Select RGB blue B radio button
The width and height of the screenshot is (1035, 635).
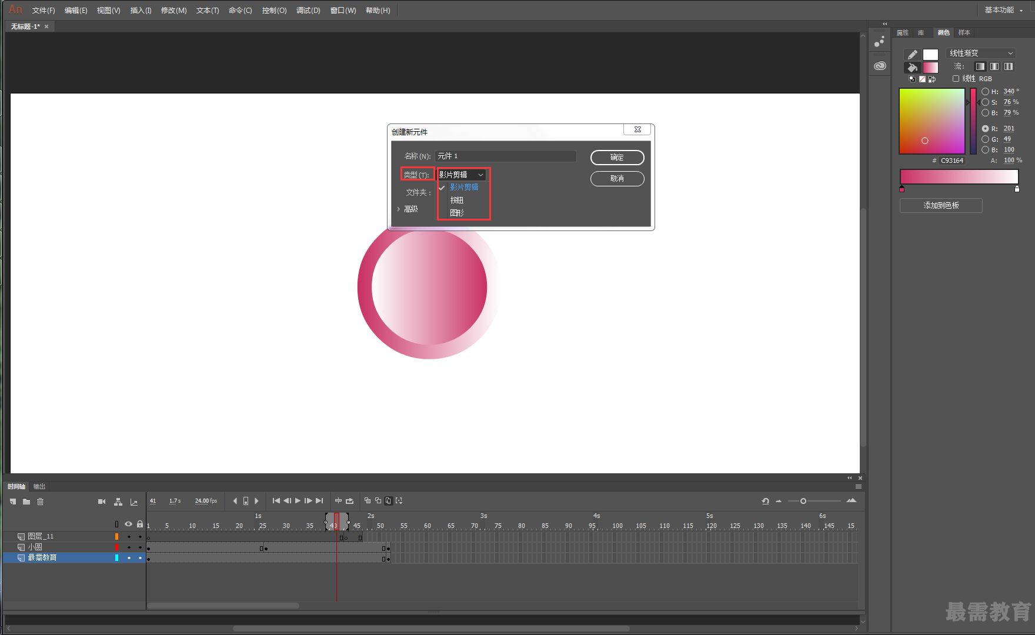985,150
